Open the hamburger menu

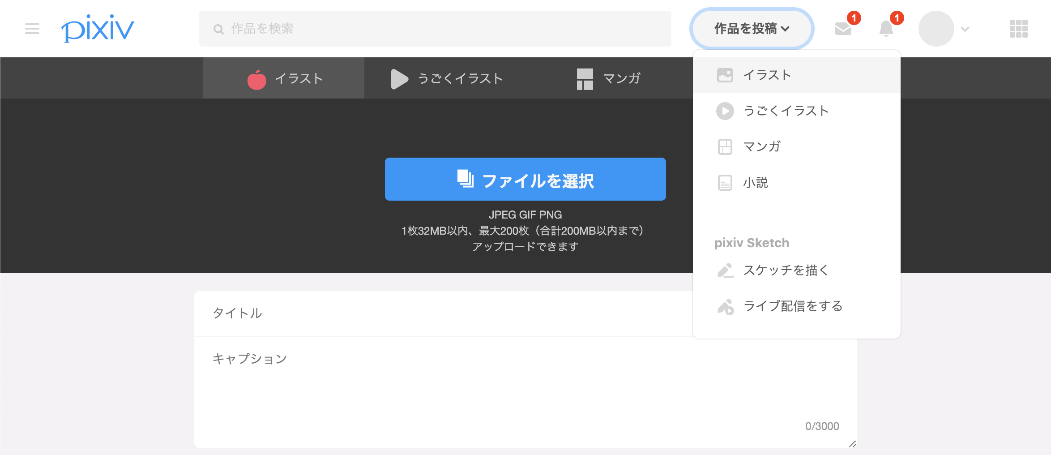31,29
